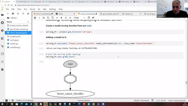Viewport: 188px width, 106px height.
Task: Open the Code cell type dropdown
Action: [x=79, y=18]
